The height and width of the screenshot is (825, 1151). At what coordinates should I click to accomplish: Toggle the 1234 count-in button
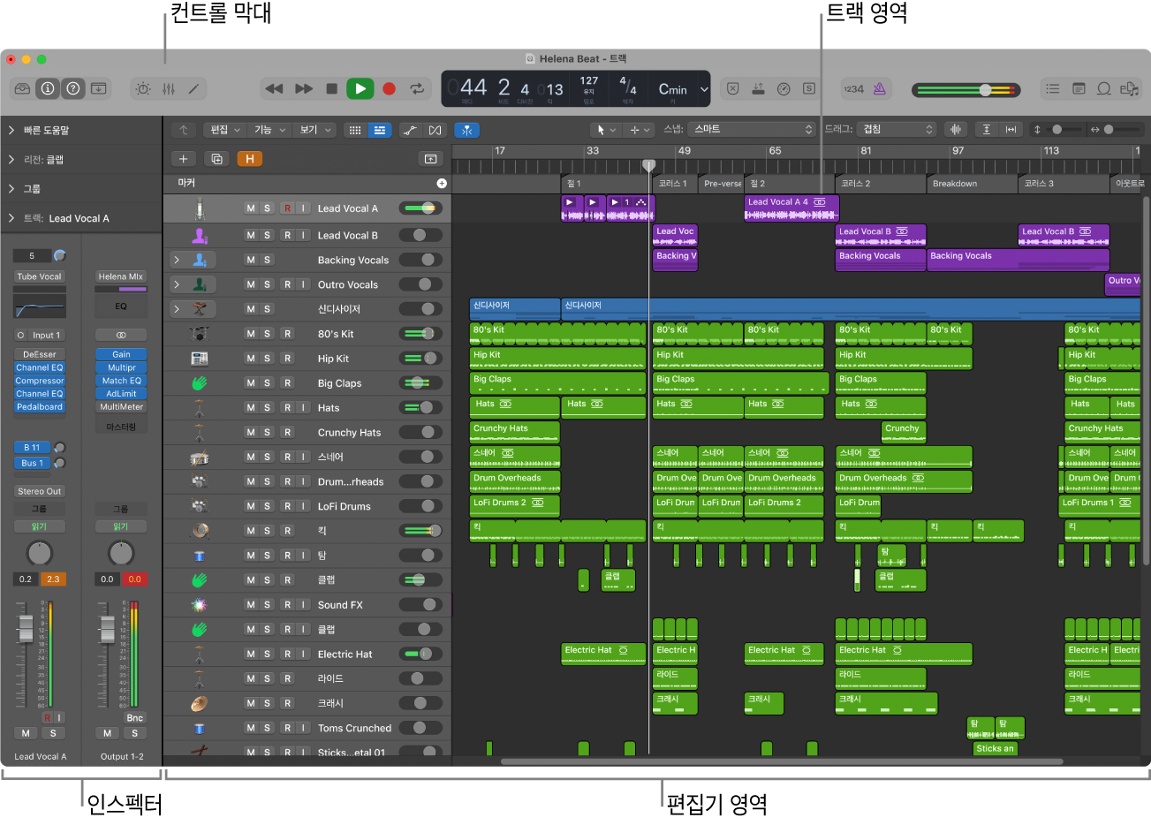[x=853, y=88]
